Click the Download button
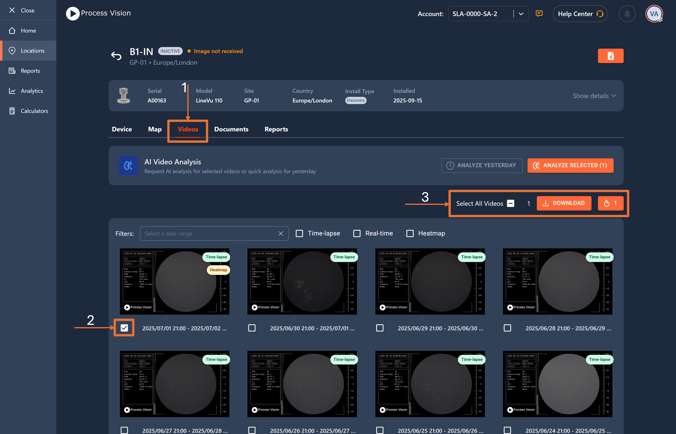676x434 pixels. [564, 203]
